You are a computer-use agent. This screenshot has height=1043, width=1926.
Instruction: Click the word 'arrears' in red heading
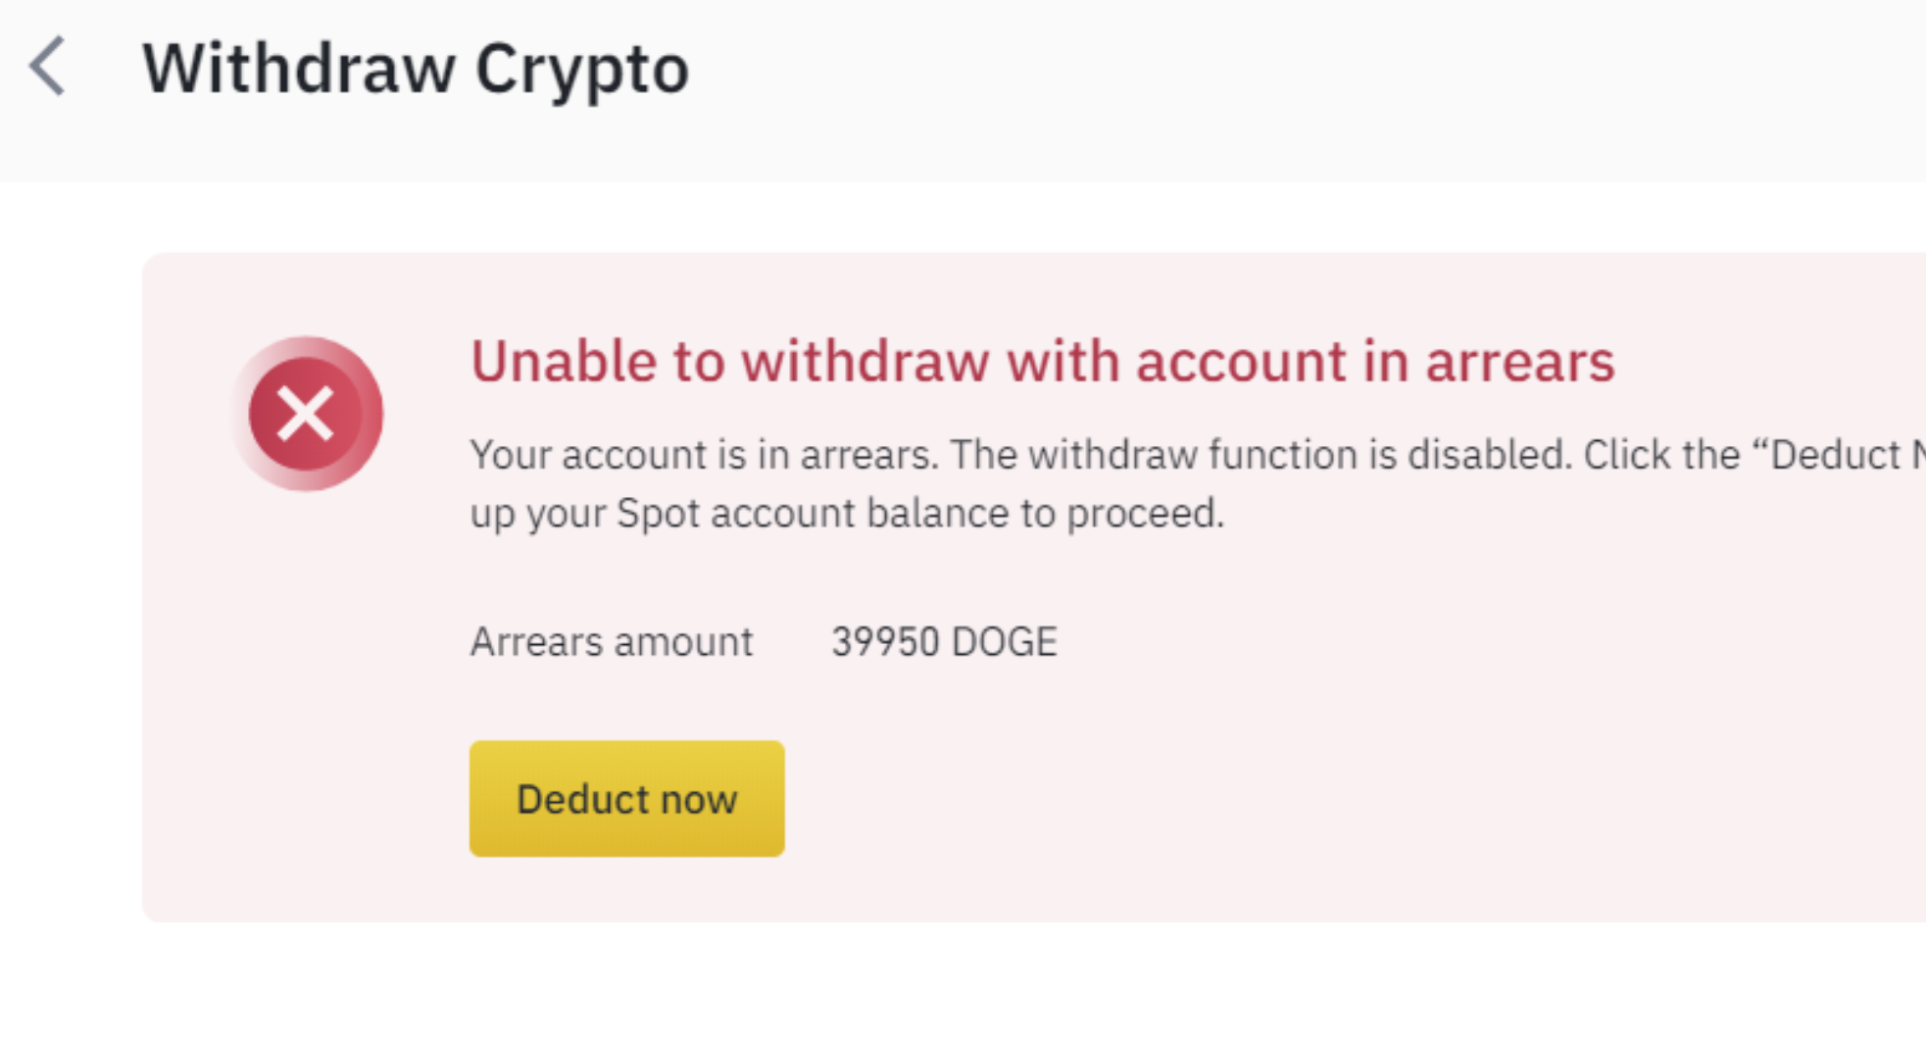click(1519, 361)
